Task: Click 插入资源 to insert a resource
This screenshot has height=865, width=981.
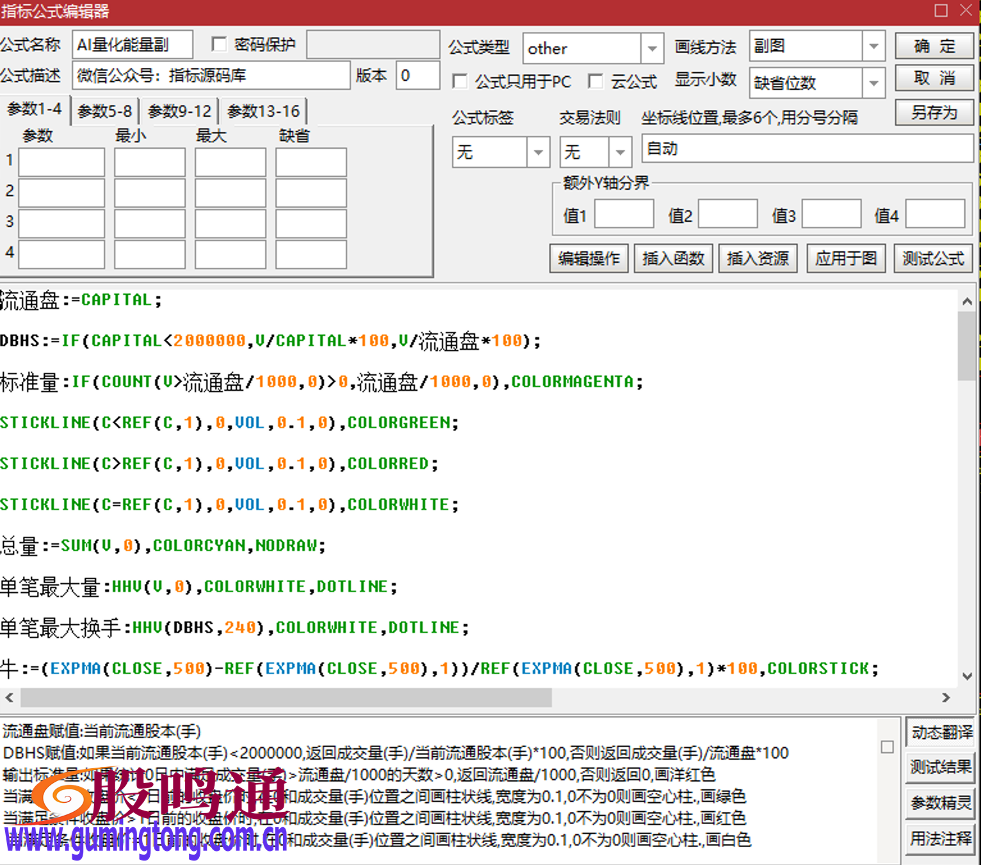Action: (x=758, y=258)
